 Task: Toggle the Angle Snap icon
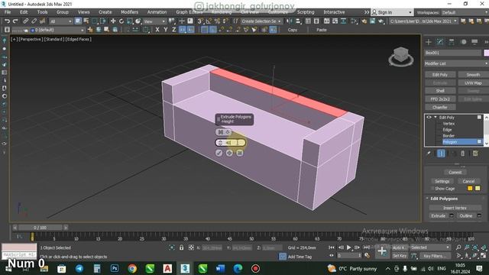(x=209, y=21)
